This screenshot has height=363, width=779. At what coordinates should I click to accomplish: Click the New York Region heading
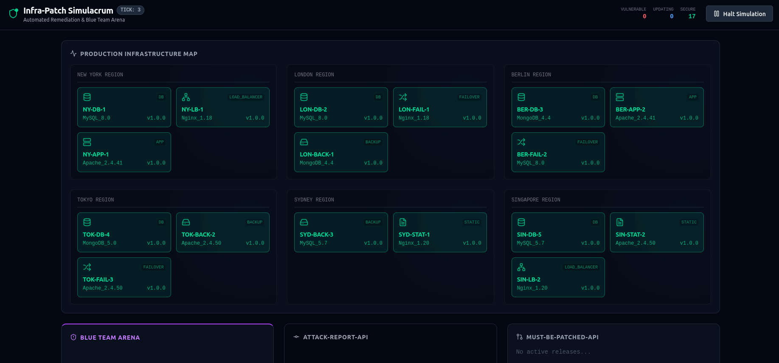100,75
